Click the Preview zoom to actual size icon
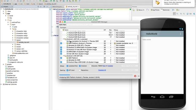 177,14
